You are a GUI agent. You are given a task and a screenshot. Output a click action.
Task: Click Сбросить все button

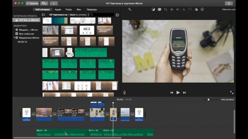point(229,9)
